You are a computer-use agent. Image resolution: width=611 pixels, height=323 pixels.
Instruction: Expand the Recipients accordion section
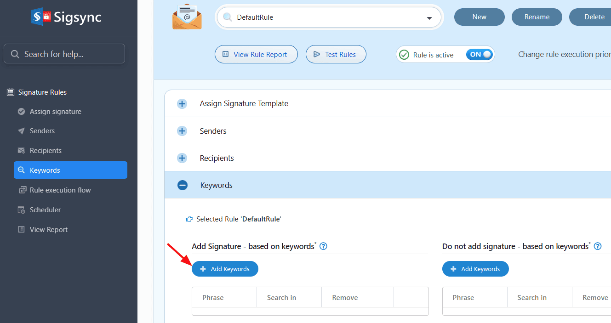pyautogui.click(x=182, y=158)
